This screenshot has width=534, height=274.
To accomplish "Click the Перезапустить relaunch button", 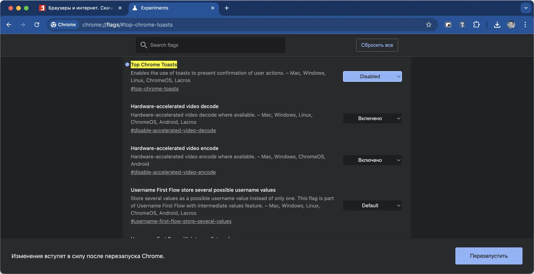I will point(488,256).
